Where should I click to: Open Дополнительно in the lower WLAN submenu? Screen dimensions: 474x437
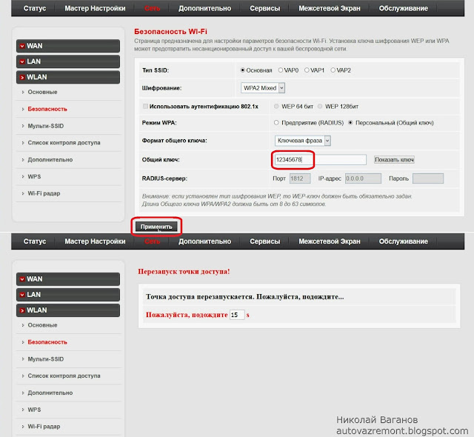[x=50, y=393]
